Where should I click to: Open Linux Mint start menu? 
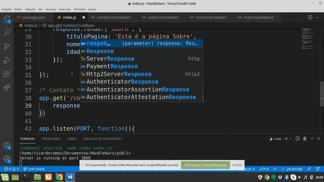pos(5,177)
